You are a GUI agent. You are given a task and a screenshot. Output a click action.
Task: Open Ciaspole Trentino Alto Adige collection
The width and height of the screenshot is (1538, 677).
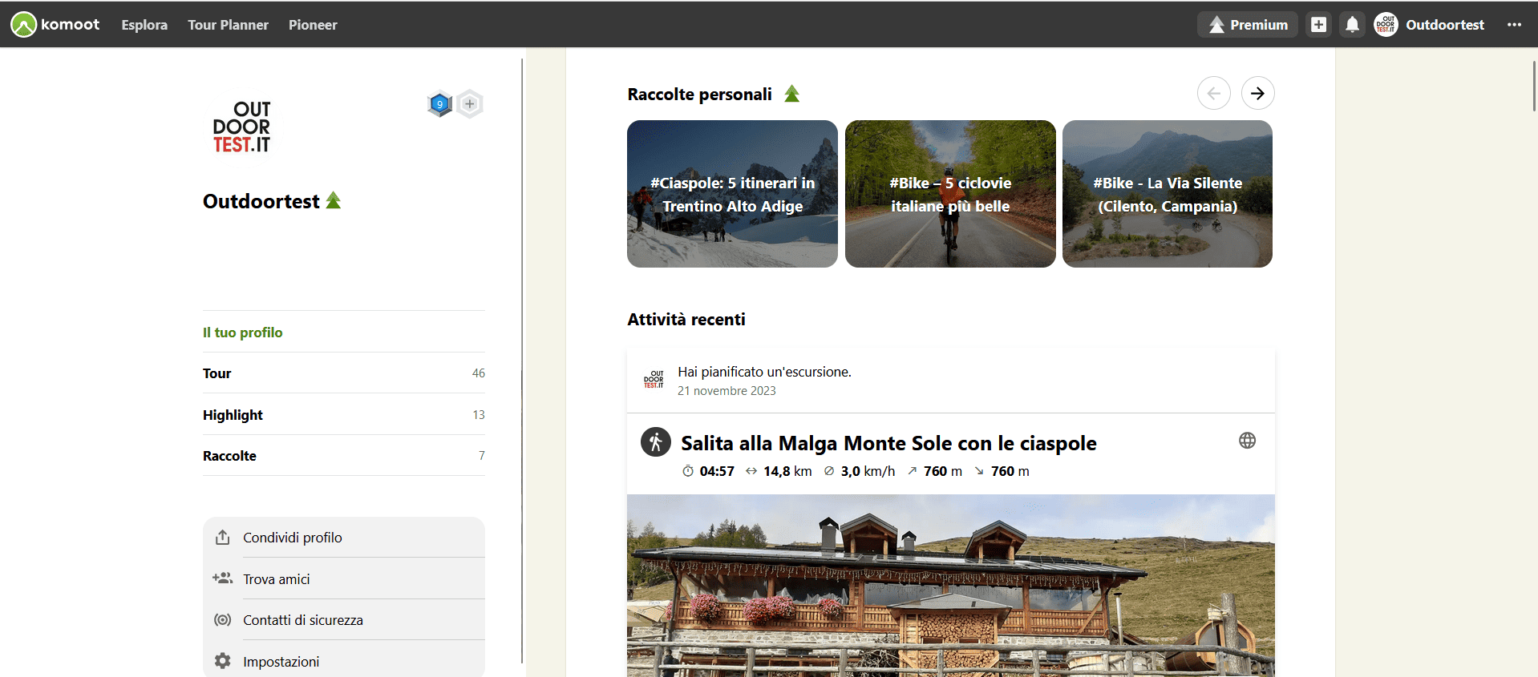tap(732, 194)
